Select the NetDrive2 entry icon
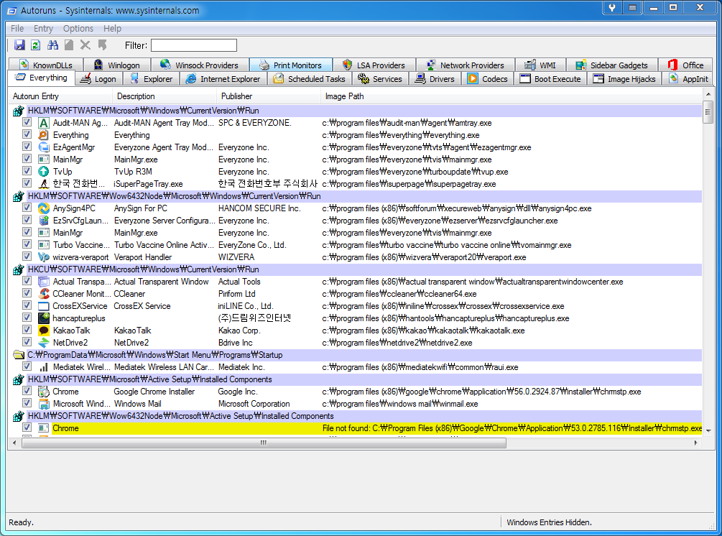This screenshot has width=722, height=536. [43, 342]
